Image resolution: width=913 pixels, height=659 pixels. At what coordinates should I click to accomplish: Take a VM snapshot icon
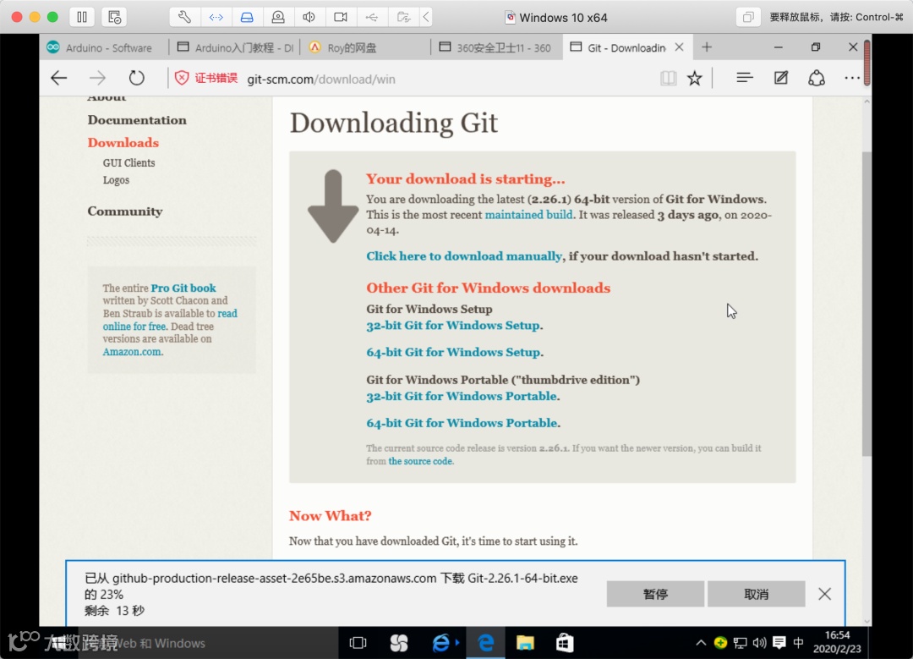[114, 17]
